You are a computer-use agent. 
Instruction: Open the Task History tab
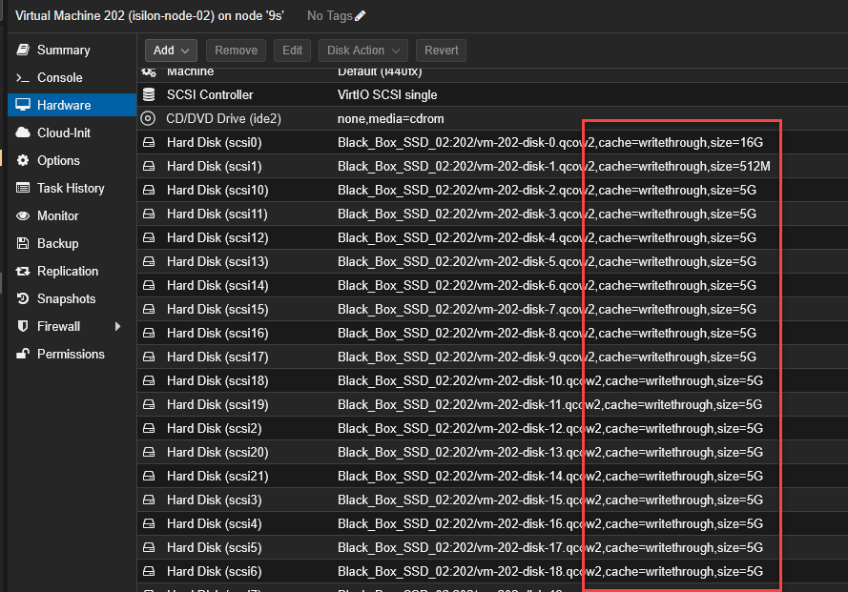(71, 189)
